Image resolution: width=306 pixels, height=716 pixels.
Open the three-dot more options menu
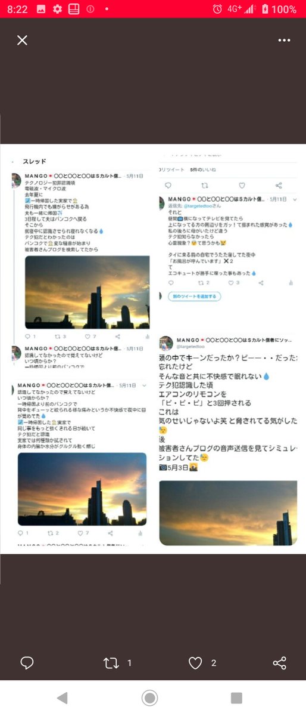(284, 40)
